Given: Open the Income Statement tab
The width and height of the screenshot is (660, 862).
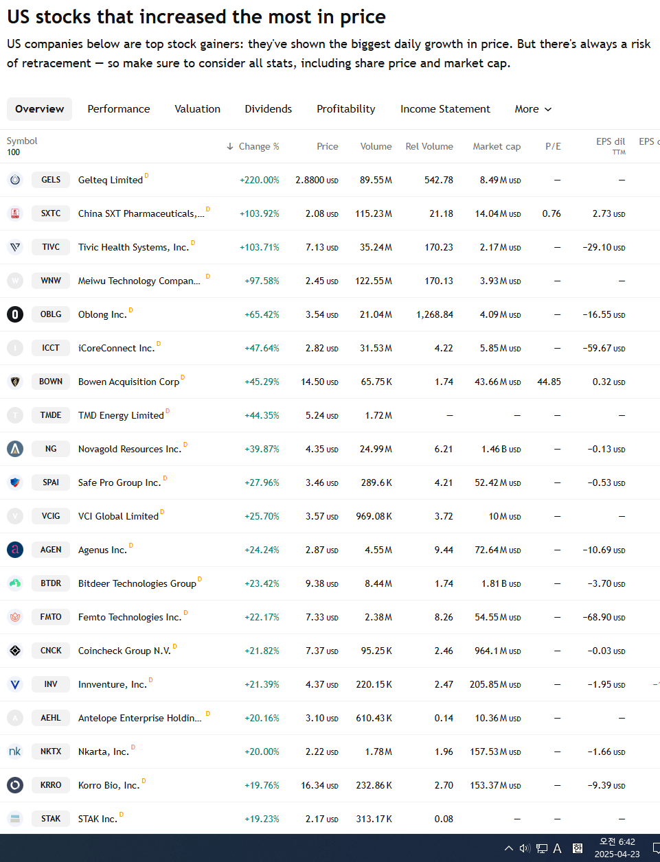Looking at the screenshot, I should tap(446, 109).
